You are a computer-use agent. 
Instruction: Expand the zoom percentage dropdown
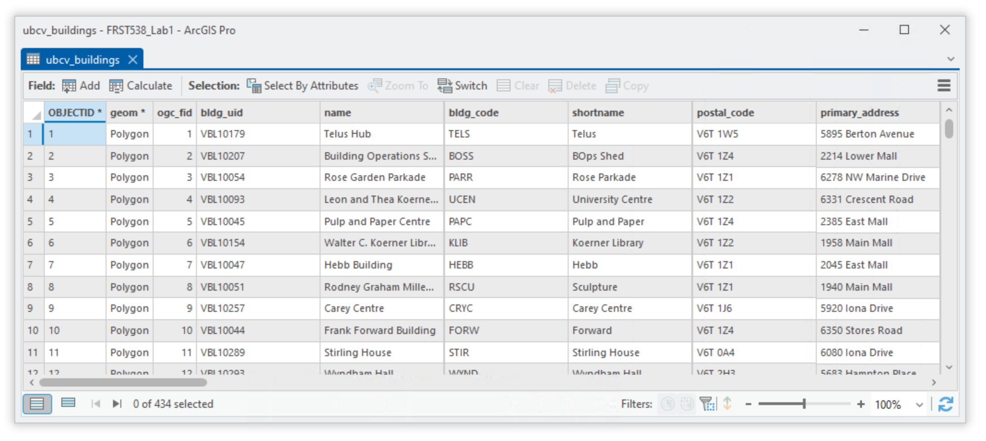tap(919, 405)
